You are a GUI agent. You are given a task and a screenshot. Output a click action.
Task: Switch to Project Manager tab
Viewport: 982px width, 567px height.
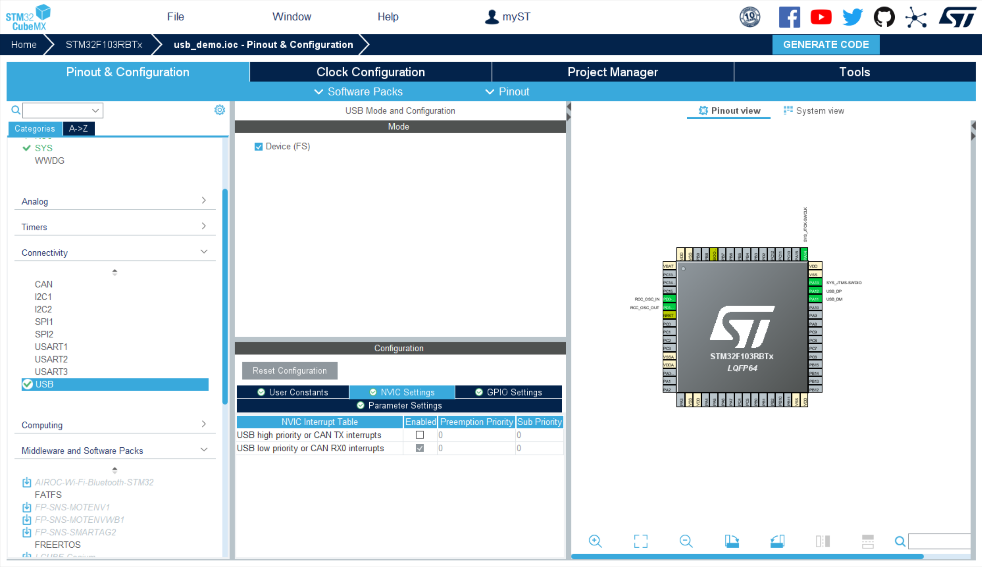click(x=613, y=72)
